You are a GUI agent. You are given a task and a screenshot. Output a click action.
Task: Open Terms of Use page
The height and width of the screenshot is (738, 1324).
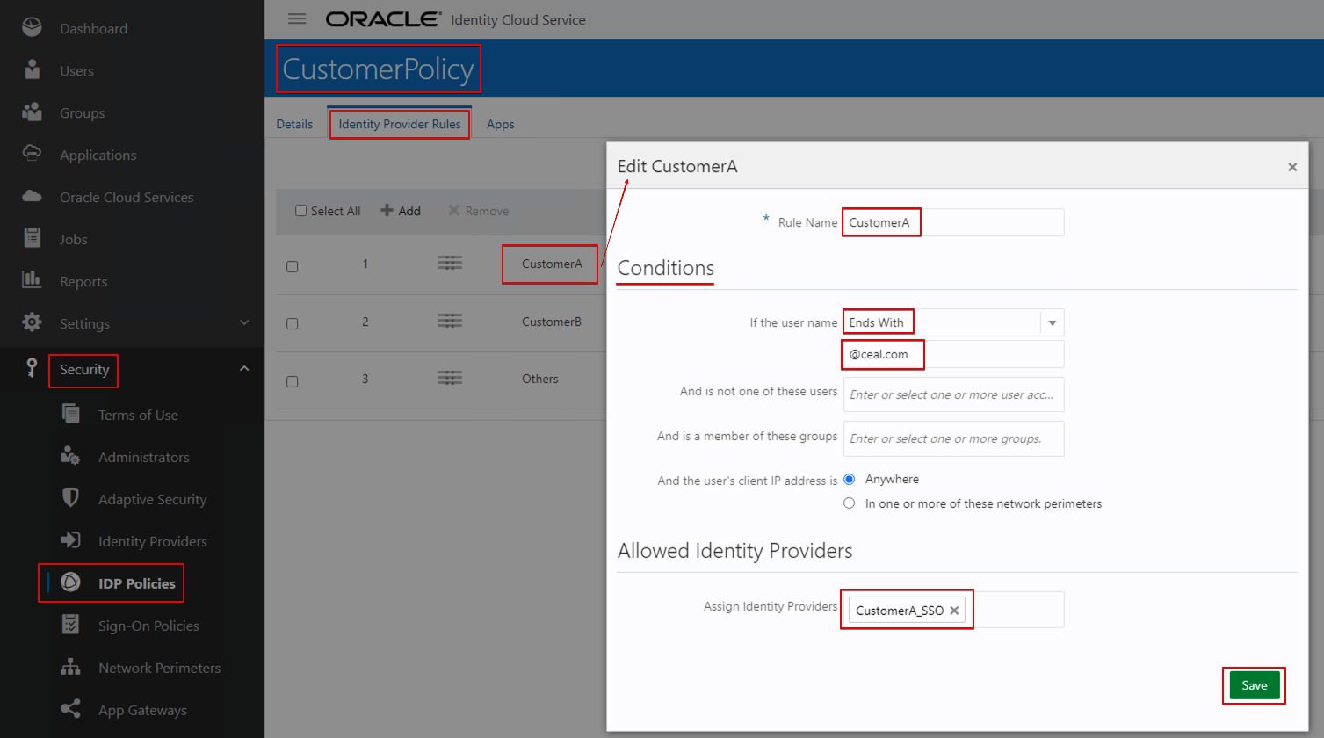[138, 415]
